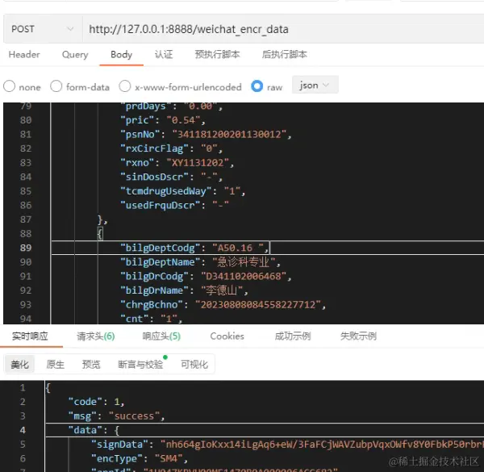Open the 响应头(5) tab
Viewport: 484px width, 472px height.
point(161,336)
